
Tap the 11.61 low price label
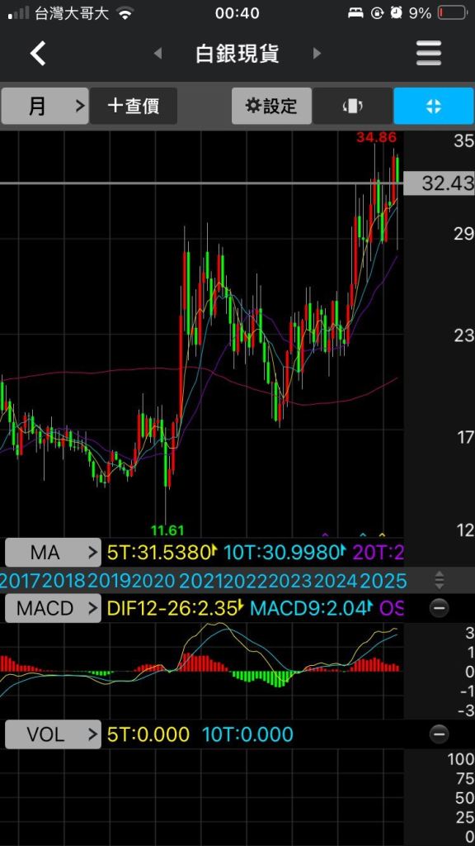167,530
